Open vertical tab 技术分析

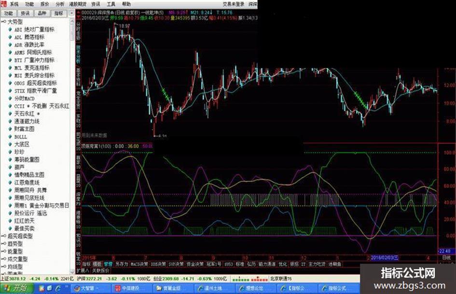(x=78, y=54)
